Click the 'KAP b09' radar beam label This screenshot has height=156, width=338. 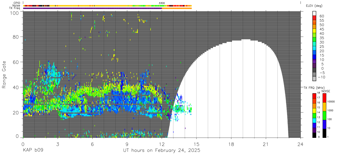click(33, 150)
